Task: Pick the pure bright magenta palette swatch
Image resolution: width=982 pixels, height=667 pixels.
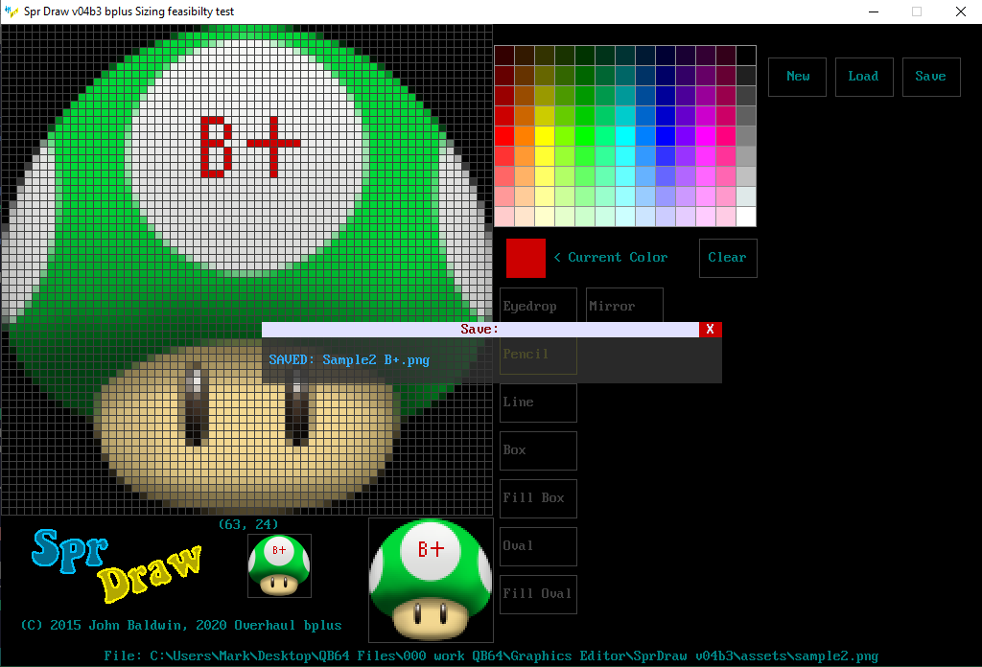Action: point(705,136)
